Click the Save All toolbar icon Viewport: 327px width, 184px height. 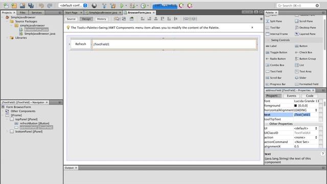pos(31,6)
